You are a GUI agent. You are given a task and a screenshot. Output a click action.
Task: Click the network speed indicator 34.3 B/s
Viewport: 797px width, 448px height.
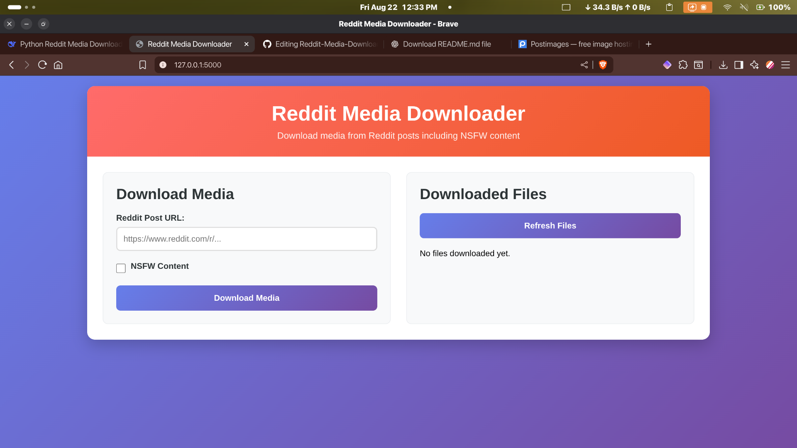(618, 7)
